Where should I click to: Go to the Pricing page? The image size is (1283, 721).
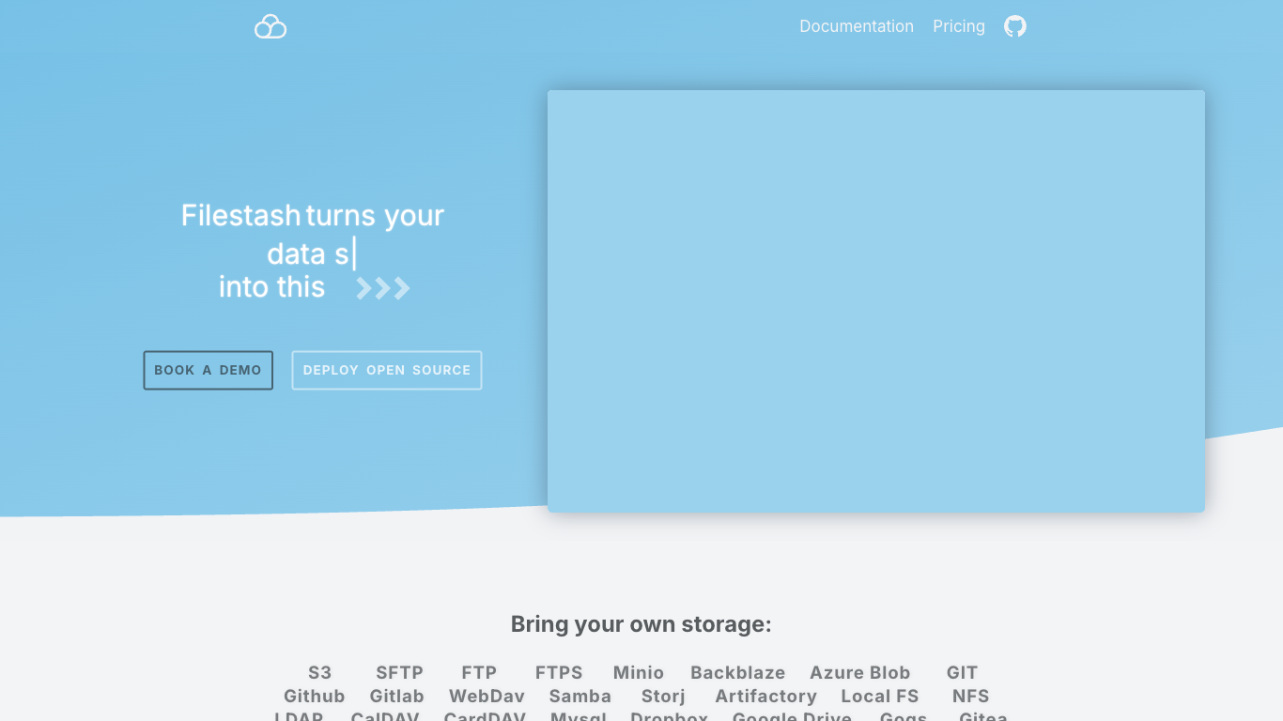(959, 26)
